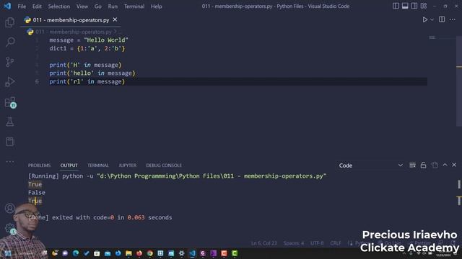Image resolution: width=462 pixels, height=259 pixels.
Task: Toggle the bottom panel layout button
Action: click(405, 6)
